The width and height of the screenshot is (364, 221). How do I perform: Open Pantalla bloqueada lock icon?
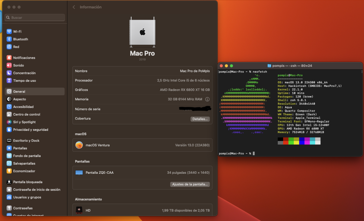tap(9, 182)
